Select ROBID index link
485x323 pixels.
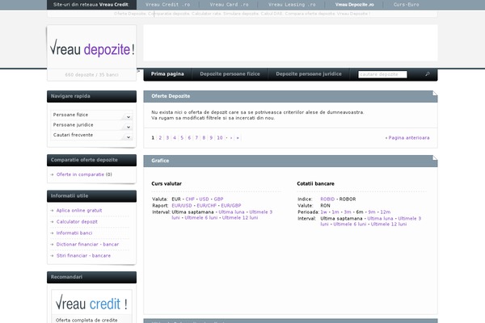[x=327, y=199]
